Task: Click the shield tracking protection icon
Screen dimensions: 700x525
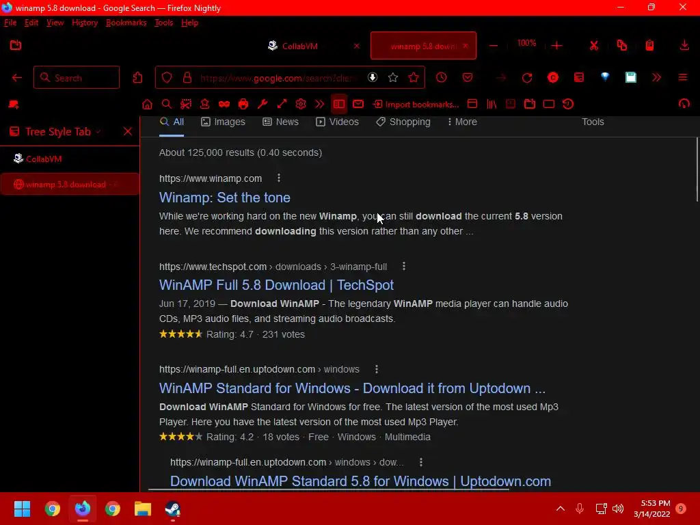Action: click(x=167, y=78)
